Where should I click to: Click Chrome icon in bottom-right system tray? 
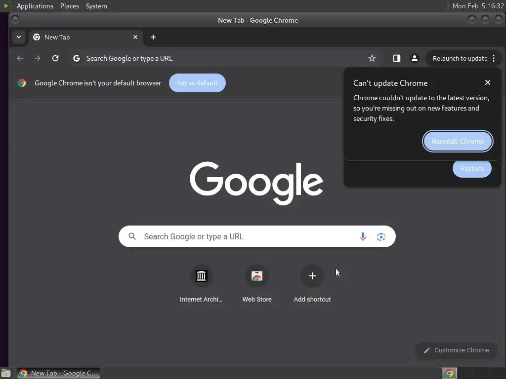point(449,373)
